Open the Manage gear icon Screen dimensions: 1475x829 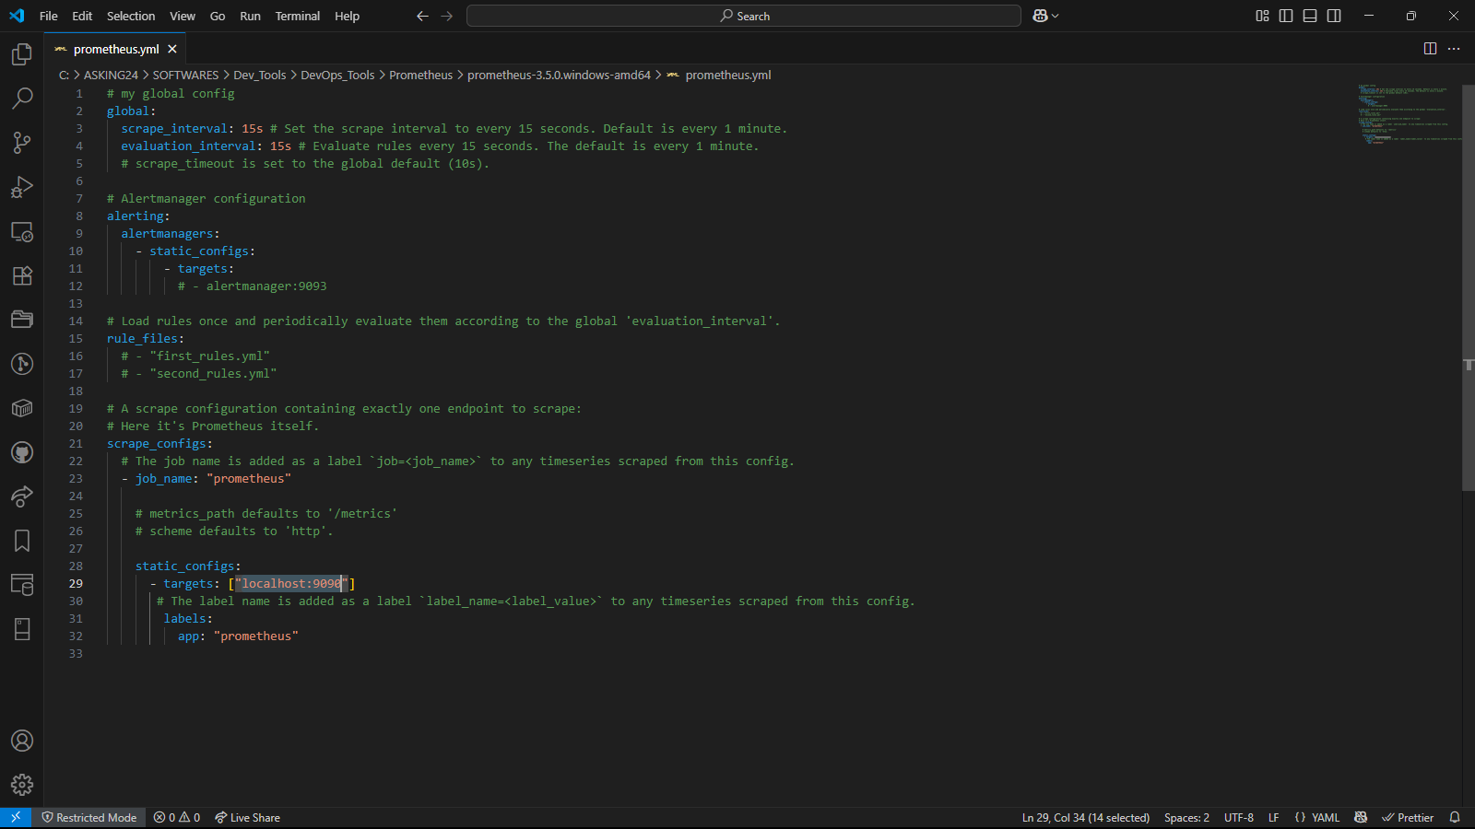[22, 785]
